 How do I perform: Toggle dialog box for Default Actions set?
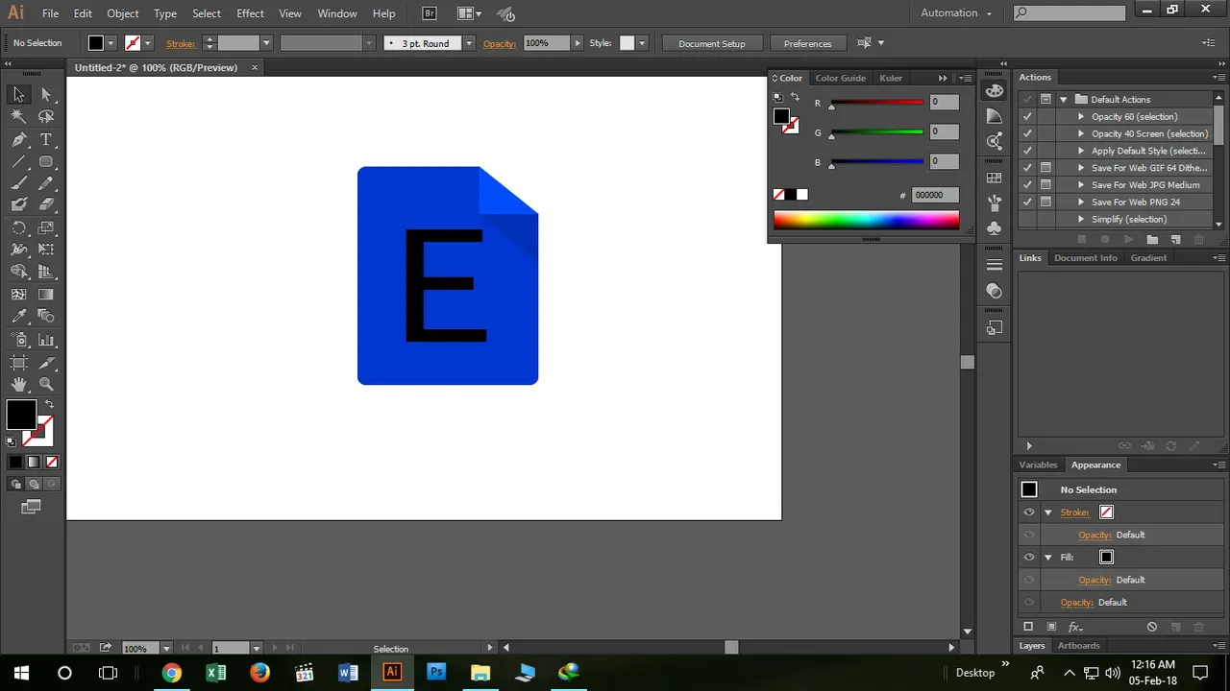coord(1045,99)
